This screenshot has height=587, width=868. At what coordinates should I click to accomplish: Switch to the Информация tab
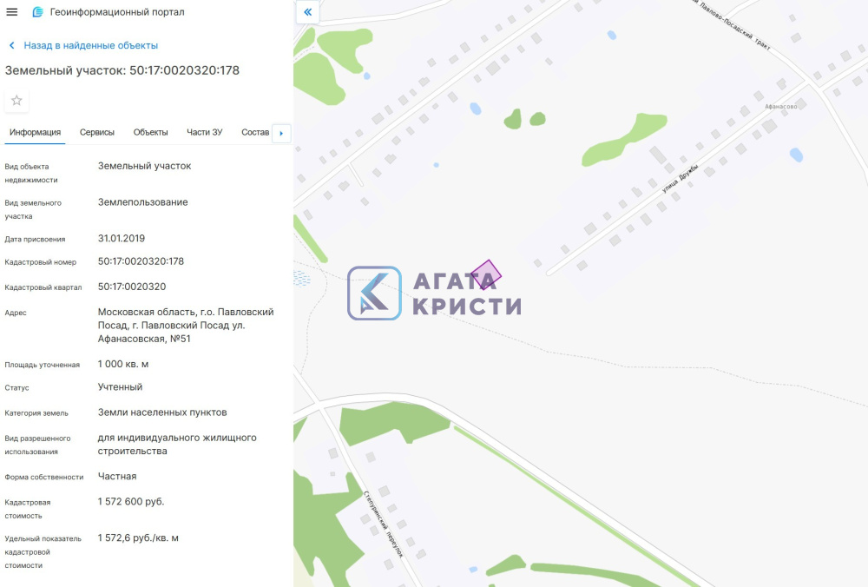35,132
